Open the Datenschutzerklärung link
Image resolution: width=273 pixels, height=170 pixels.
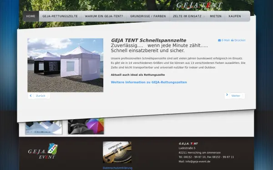(x=117, y=168)
